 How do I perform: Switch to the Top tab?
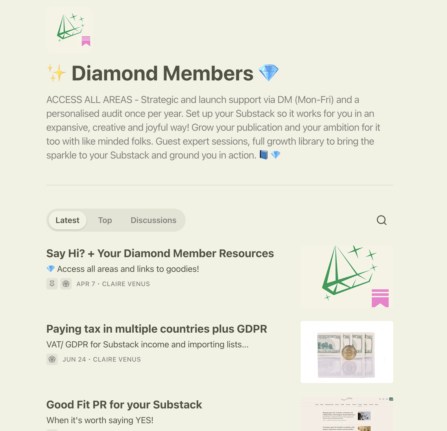[x=105, y=220]
